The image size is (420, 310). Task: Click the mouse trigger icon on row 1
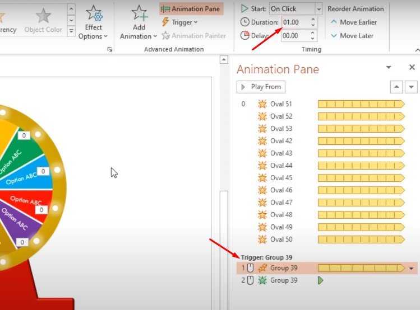(250, 268)
